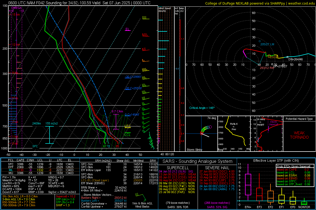Click the Classic Supercell label
The width and height of the screenshot is (316, 210).
274,123
